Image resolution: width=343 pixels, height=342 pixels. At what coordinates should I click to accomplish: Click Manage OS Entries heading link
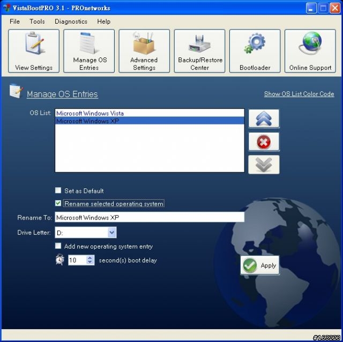tap(62, 94)
